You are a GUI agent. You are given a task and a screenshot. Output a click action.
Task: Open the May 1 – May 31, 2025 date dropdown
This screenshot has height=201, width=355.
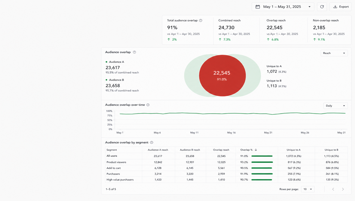click(283, 7)
